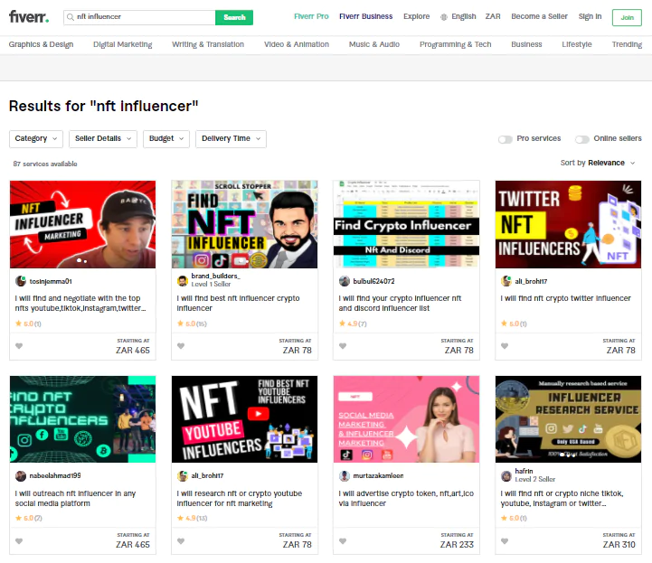Favorite the brand_builders_ gig with heart icon
Screen dimensions: 652x563
(181, 346)
